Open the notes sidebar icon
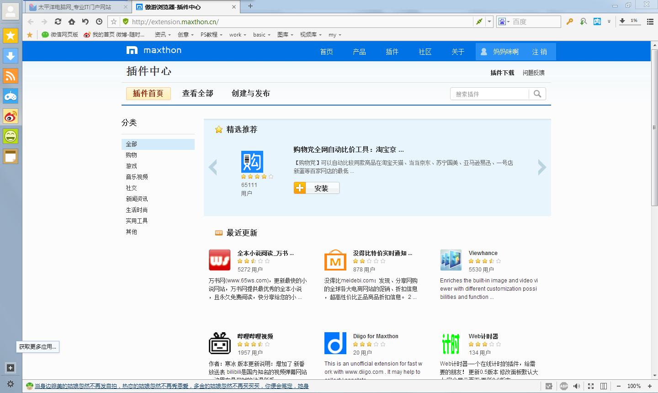This screenshot has width=658, height=393. tap(11, 156)
